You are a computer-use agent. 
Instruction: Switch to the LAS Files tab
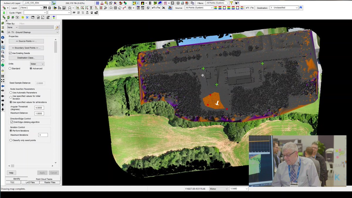(x=30, y=182)
